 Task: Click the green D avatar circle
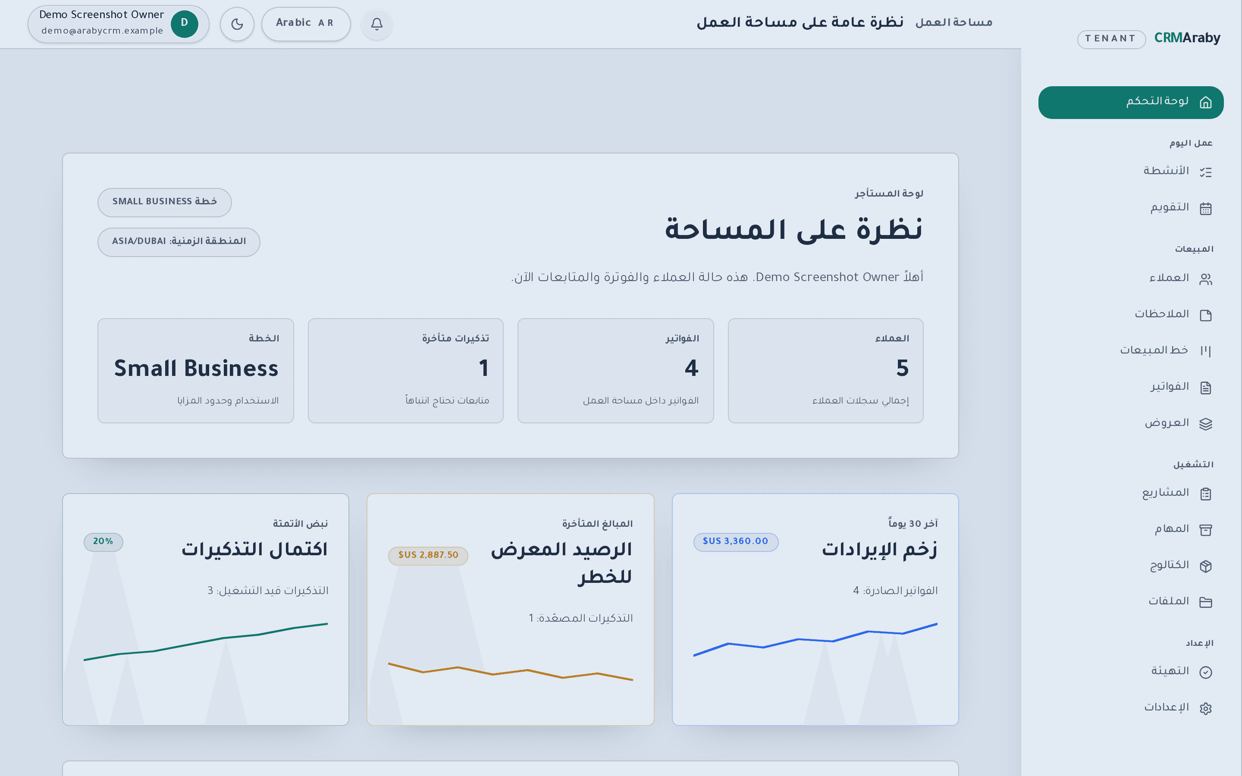[x=184, y=24]
